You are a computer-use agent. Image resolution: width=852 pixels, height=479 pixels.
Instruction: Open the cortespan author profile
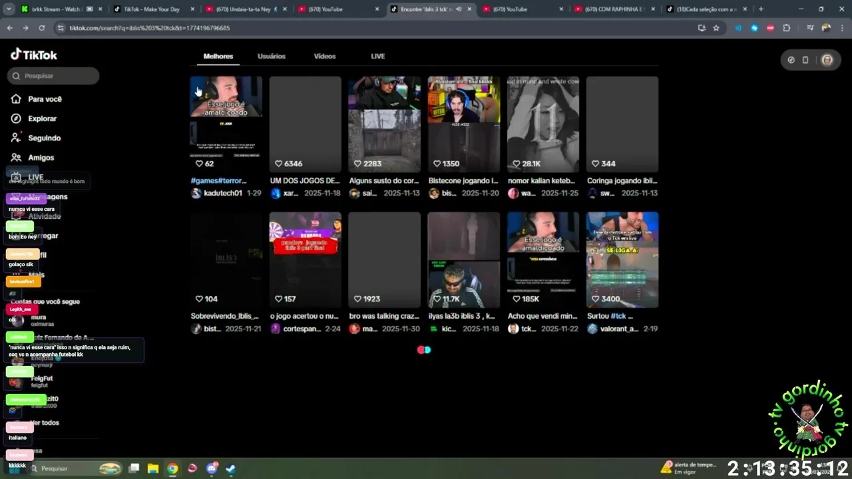tap(302, 329)
